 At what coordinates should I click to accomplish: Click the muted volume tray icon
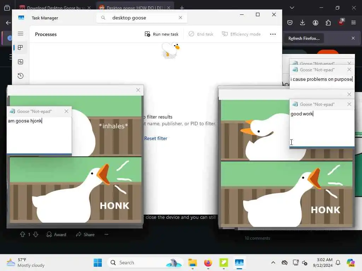click(x=305, y=263)
